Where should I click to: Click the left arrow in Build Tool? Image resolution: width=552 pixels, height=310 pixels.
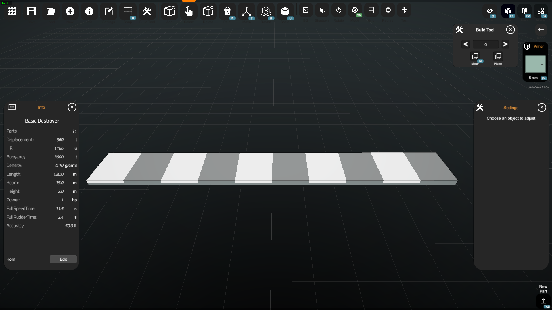pyautogui.click(x=465, y=44)
